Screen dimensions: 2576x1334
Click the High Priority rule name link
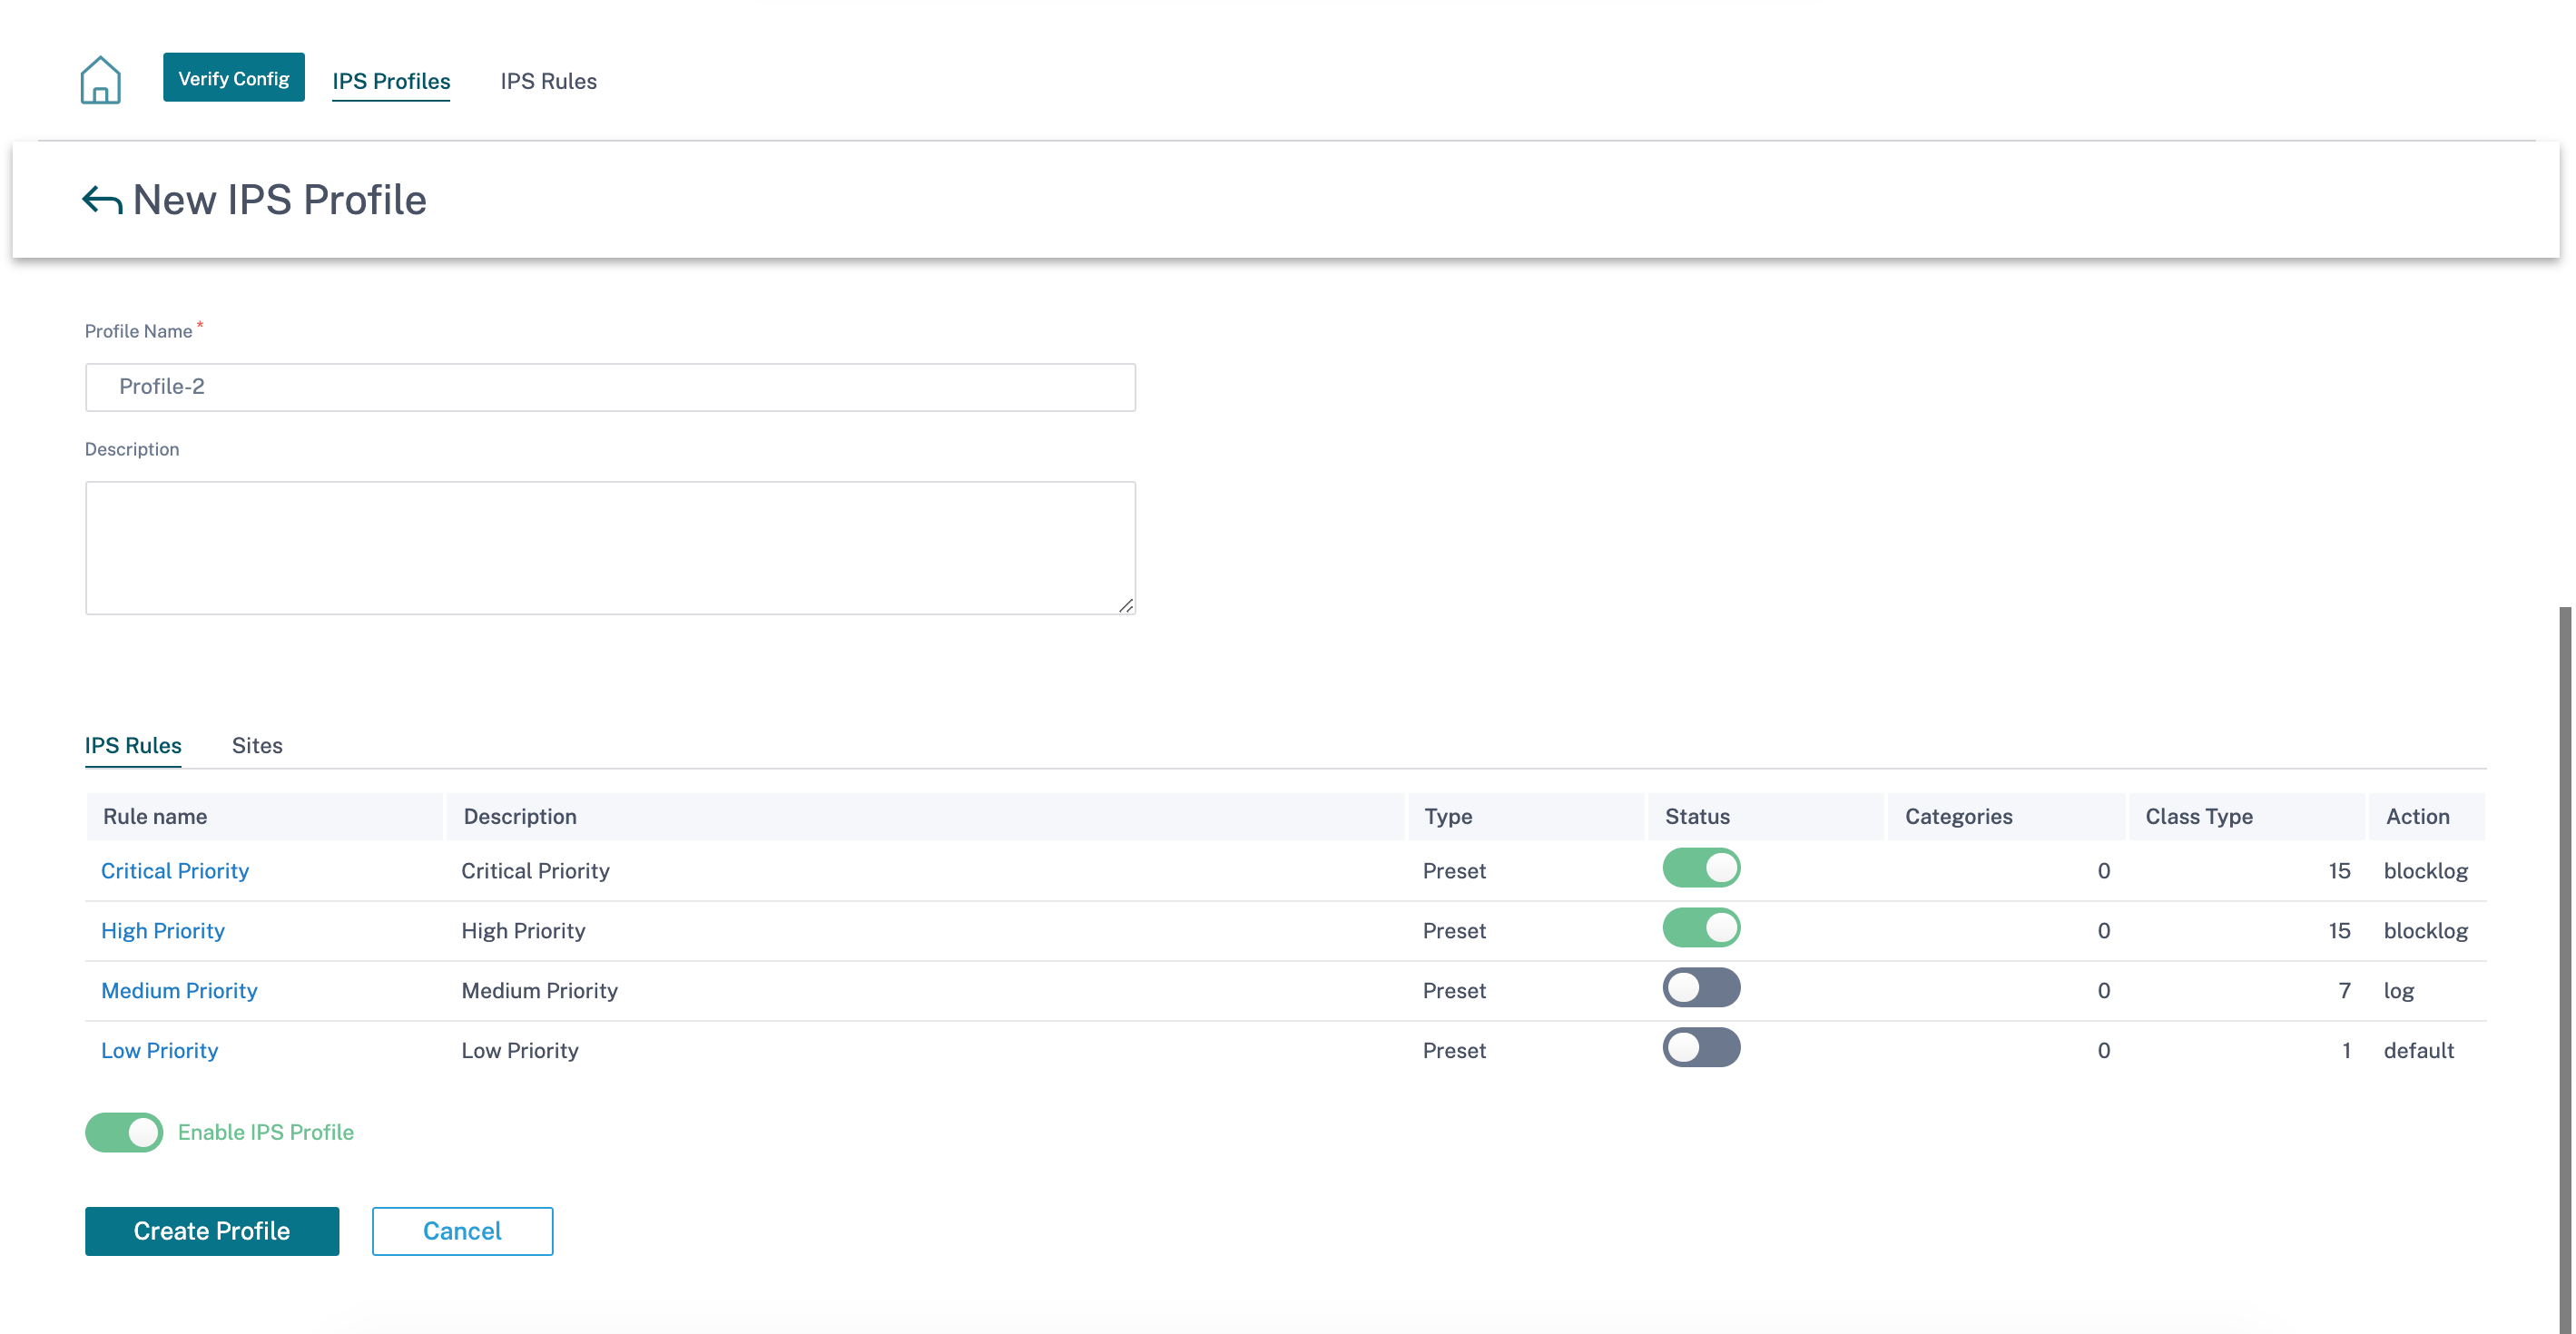pos(163,929)
